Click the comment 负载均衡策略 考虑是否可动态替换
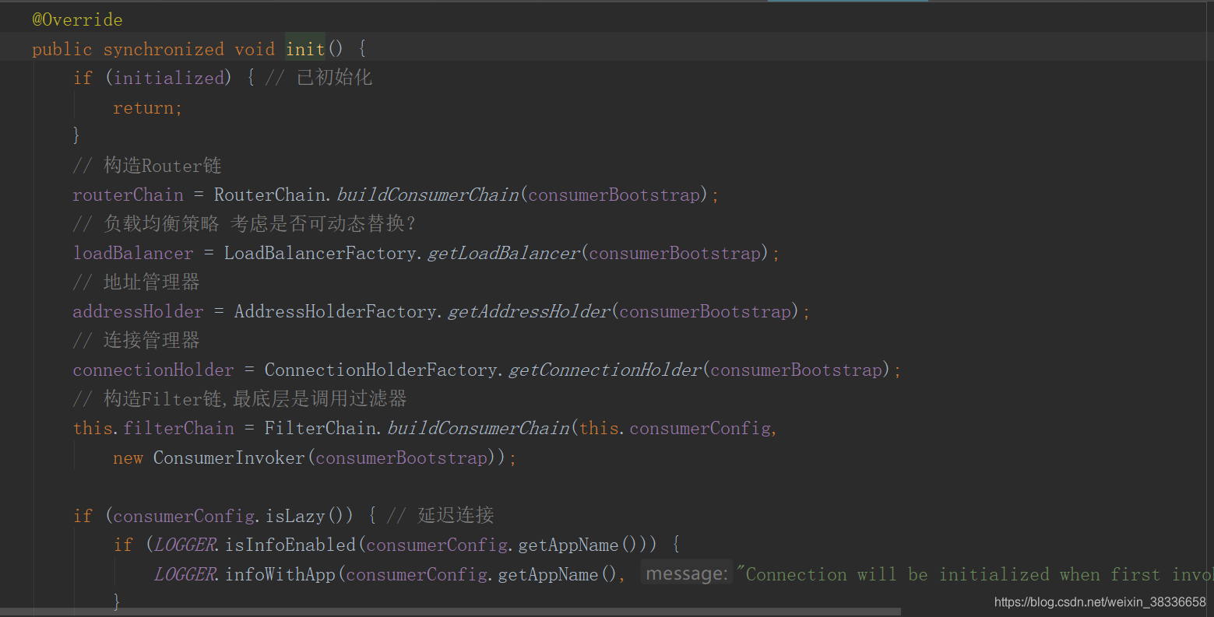The height and width of the screenshot is (617, 1214). click(x=245, y=224)
